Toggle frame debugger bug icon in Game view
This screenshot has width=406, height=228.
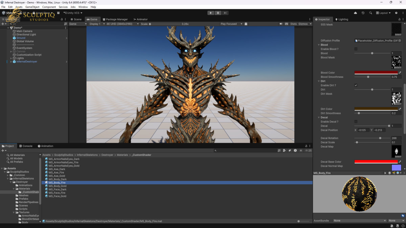point(246,24)
